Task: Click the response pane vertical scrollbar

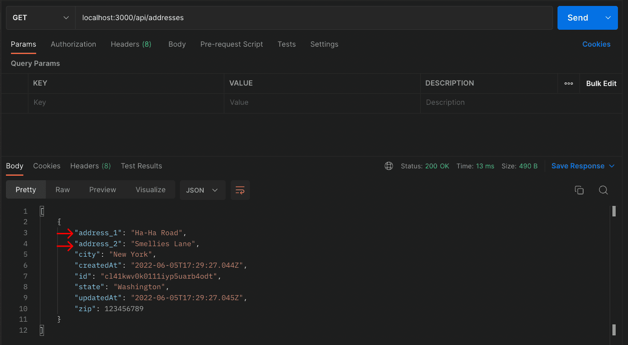Action: [x=613, y=271]
